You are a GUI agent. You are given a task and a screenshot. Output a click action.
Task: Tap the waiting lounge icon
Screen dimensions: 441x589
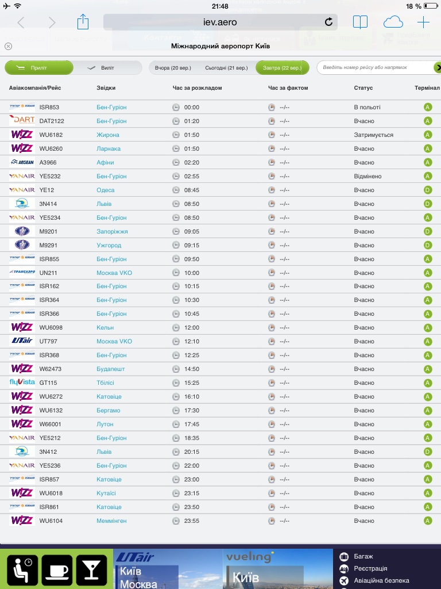click(22, 570)
